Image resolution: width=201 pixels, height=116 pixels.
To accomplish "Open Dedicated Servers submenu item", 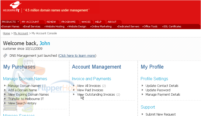I will pos(128,26).
